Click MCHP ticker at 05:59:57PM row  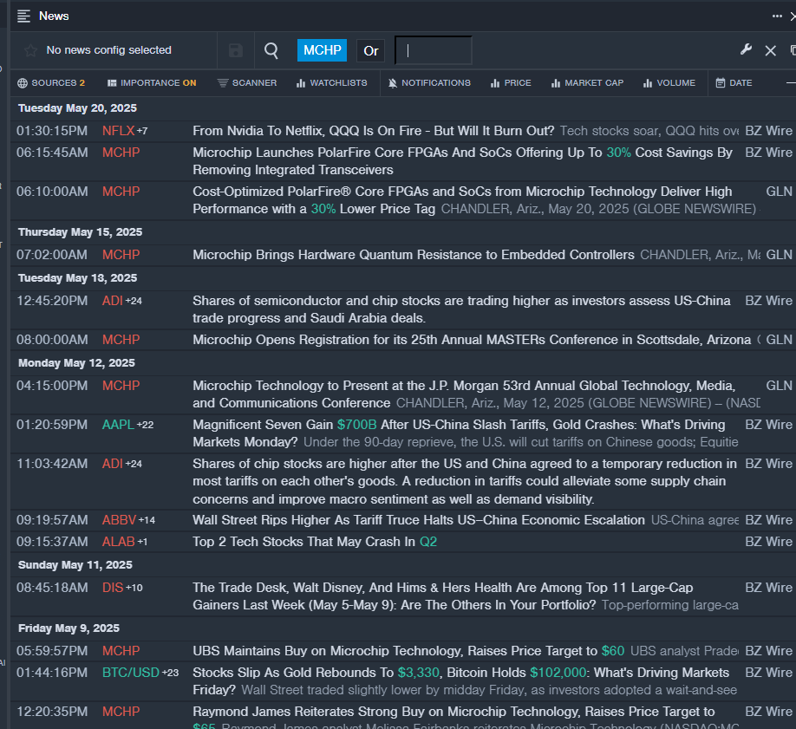[121, 651]
